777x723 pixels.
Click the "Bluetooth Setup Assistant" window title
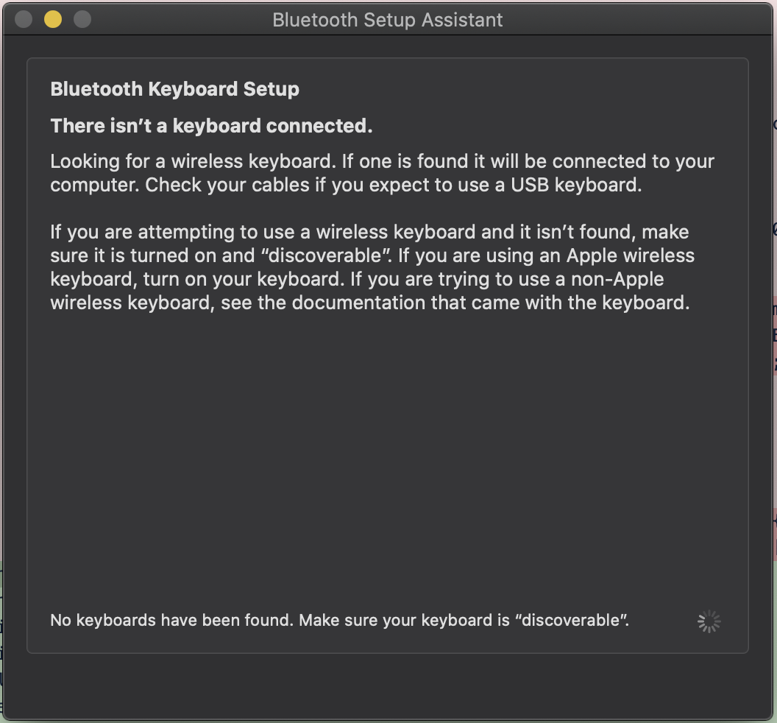click(388, 20)
